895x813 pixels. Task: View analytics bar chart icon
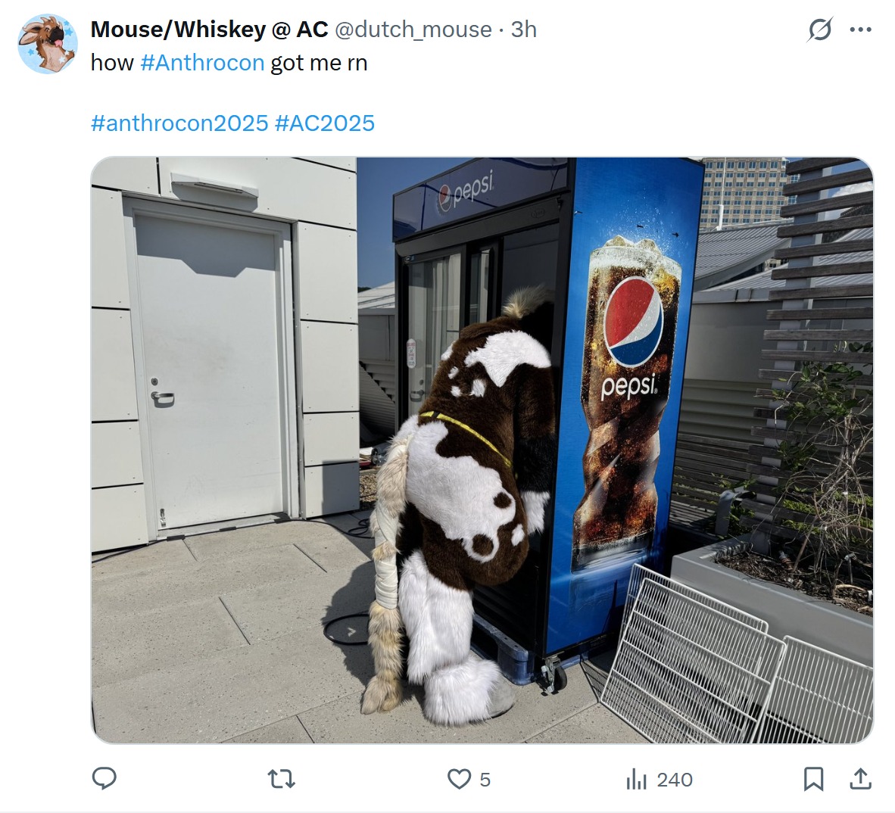(637, 779)
